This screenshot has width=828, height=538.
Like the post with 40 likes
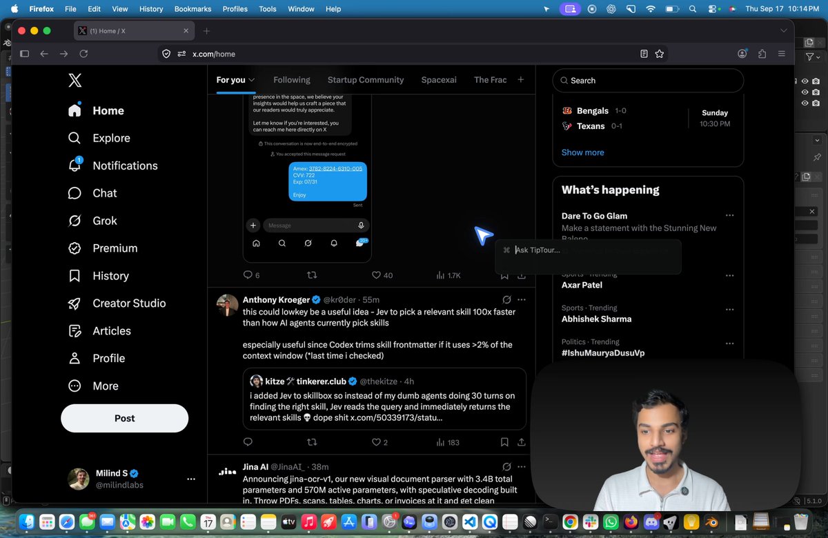(x=382, y=275)
